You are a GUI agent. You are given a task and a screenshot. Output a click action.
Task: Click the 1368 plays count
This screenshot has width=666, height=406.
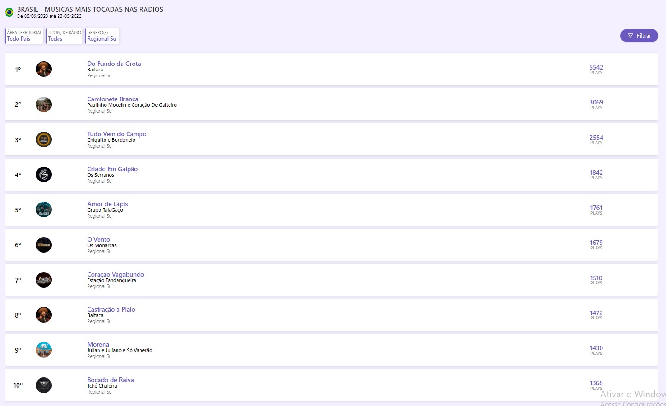pos(596,383)
